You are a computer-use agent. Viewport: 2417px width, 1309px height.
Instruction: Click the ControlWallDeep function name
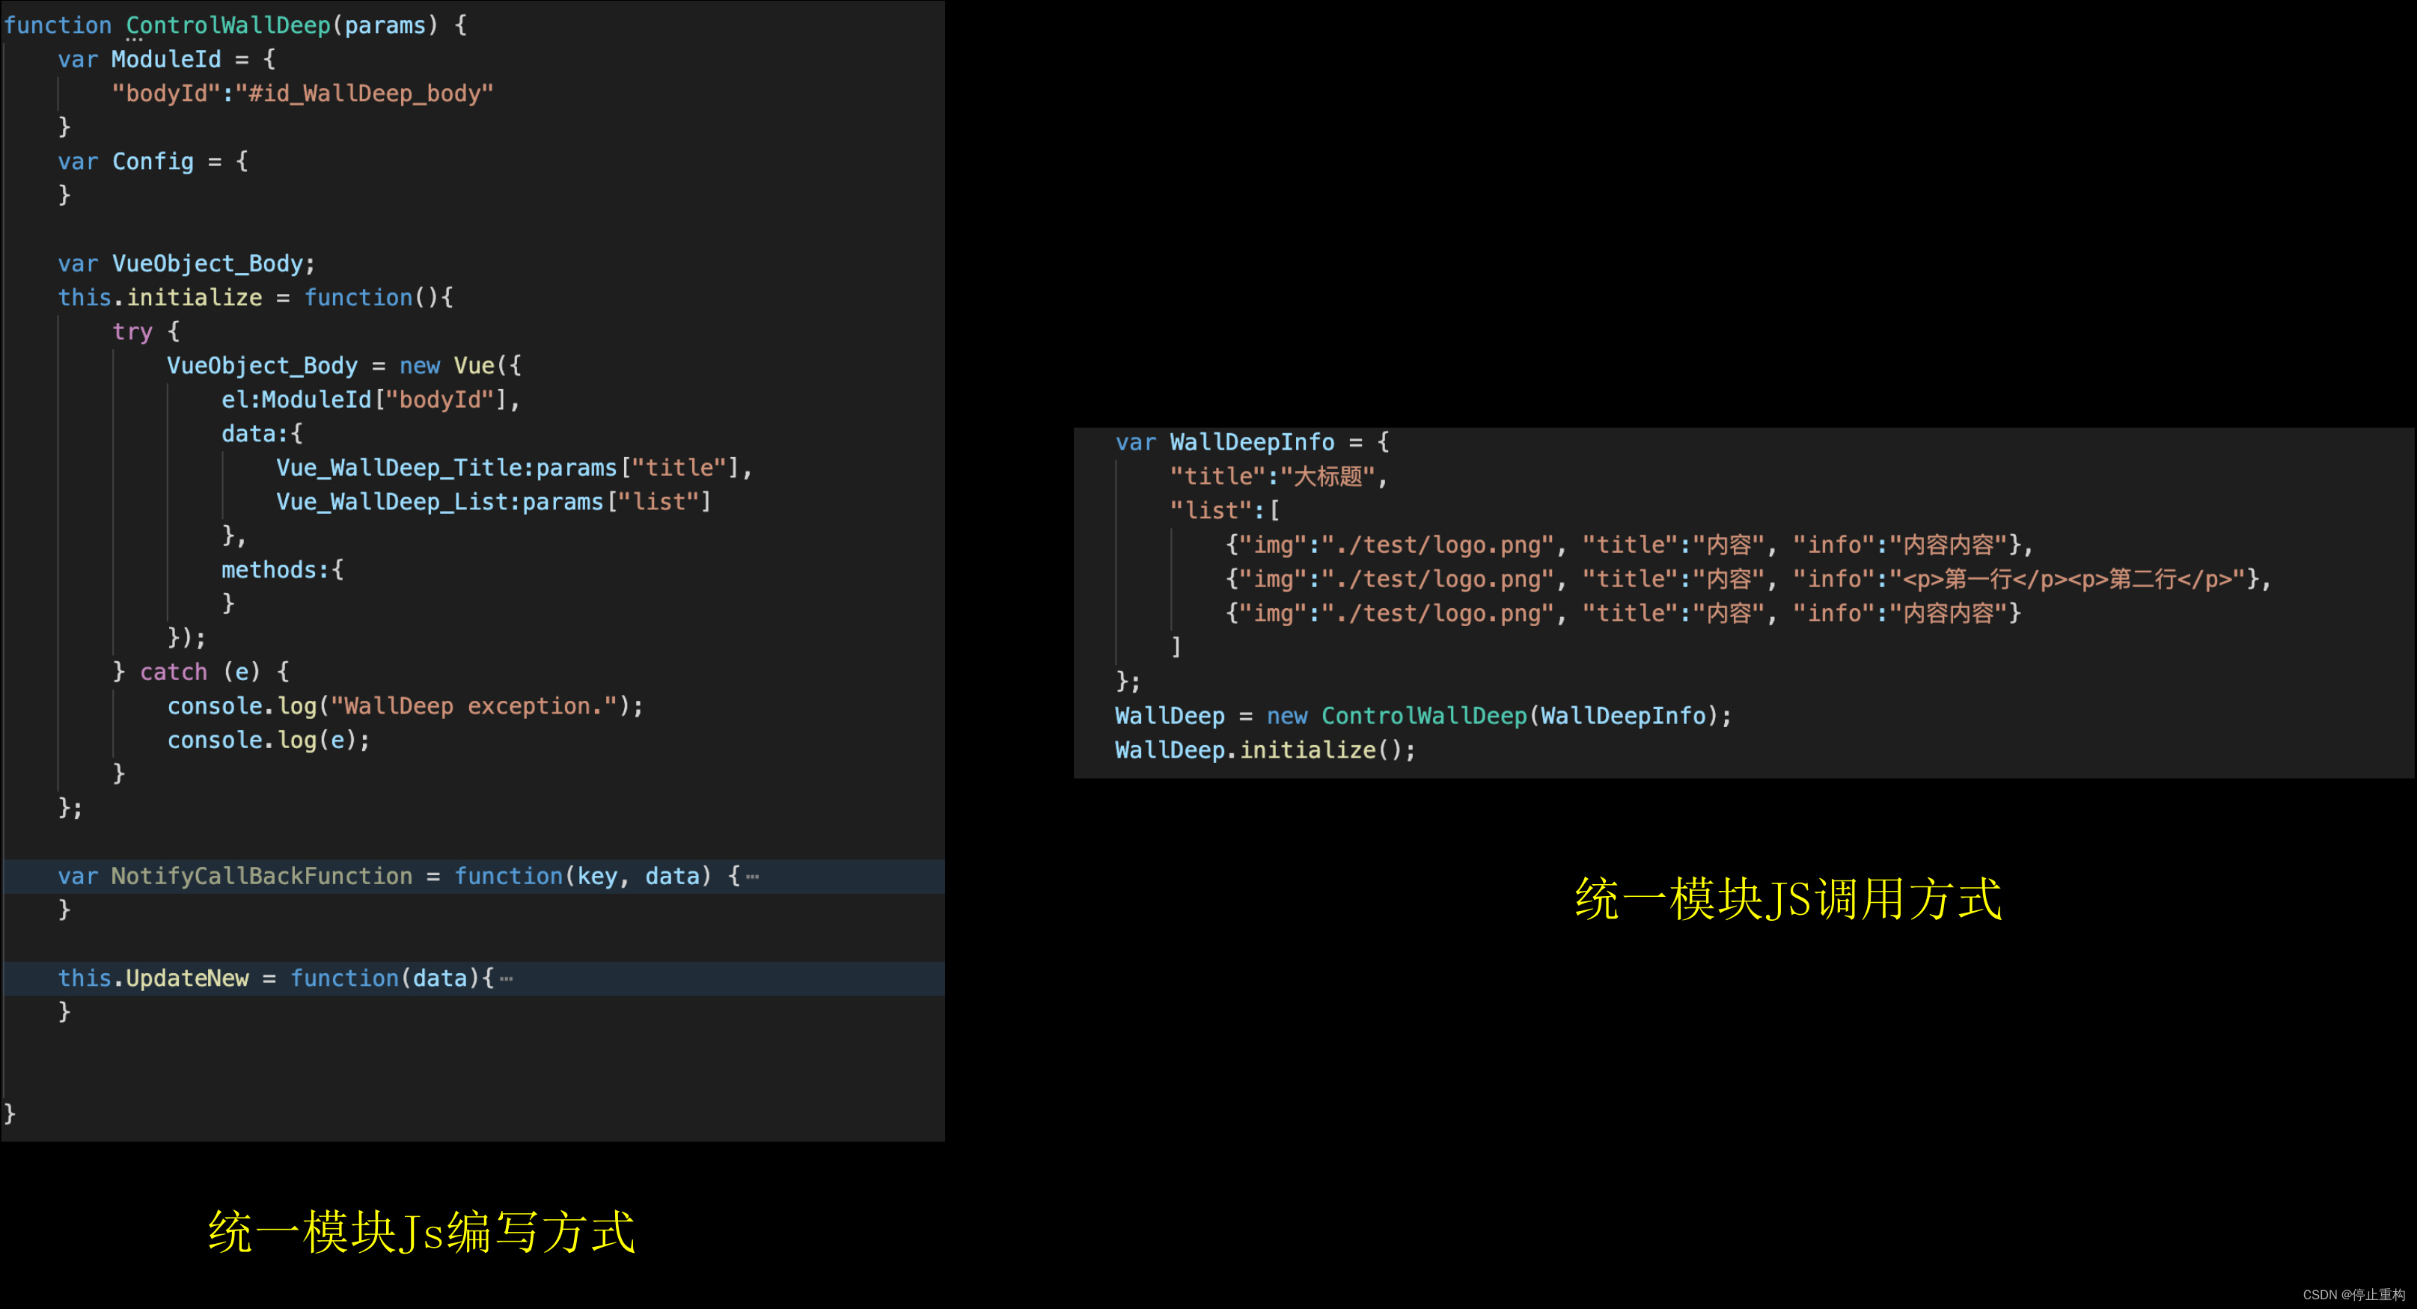pos(228,25)
